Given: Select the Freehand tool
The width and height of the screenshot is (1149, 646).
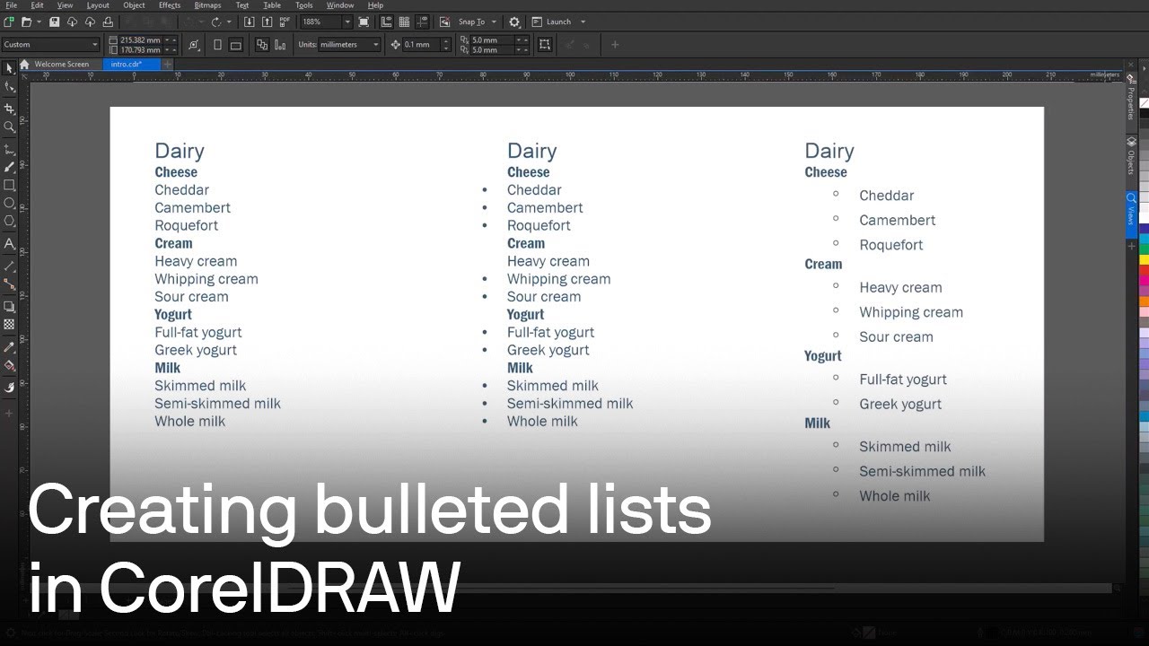Looking at the screenshot, I should pyautogui.click(x=10, y=149).
